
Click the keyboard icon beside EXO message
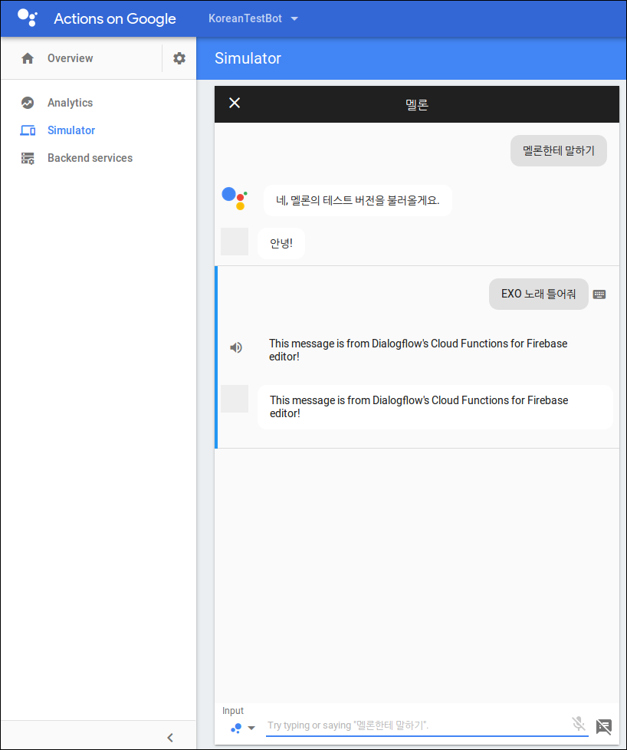(599, 294)
